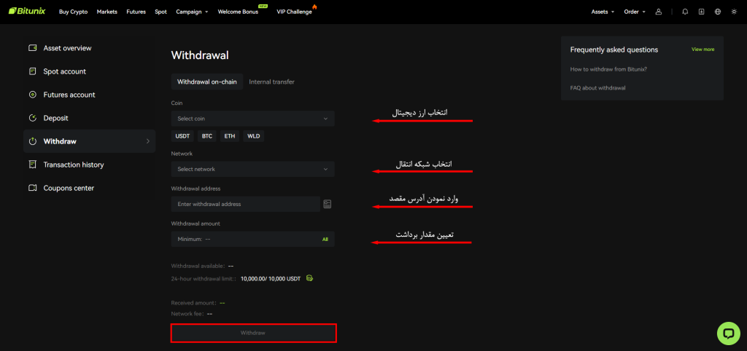Open the Welcome Bonus page
This screenshot has width=747, height=351.
(238, 12)
